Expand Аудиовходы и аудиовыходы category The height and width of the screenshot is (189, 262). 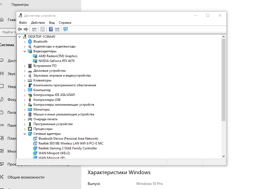[25, 46]
